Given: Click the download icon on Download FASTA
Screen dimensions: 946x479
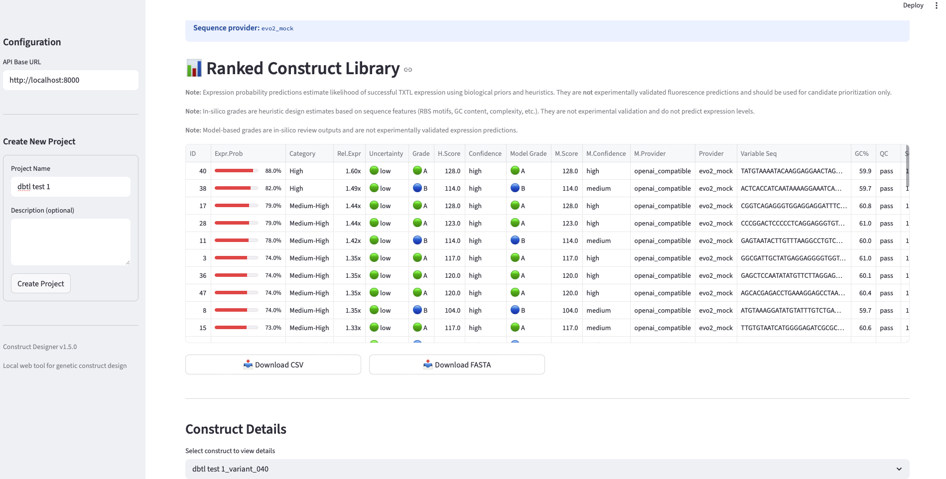Looking at the screenshot, I should click(x=428, y=364).
